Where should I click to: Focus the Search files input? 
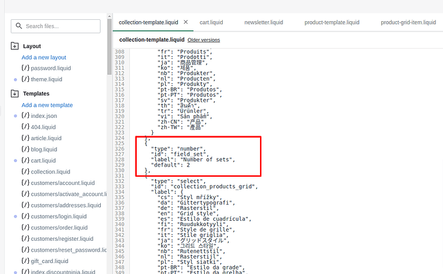tap(56, 26)
